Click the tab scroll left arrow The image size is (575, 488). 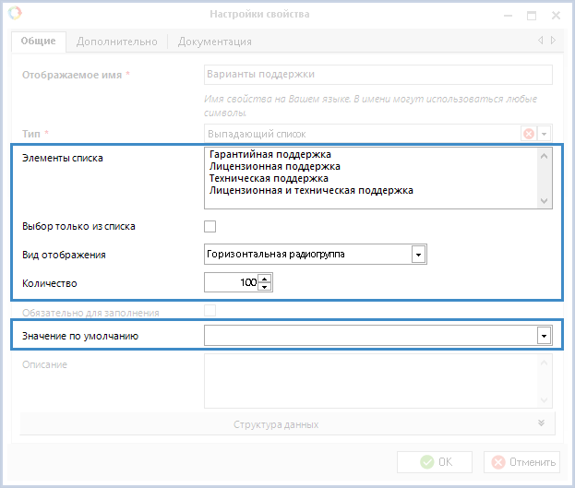[x=541, y=41]
